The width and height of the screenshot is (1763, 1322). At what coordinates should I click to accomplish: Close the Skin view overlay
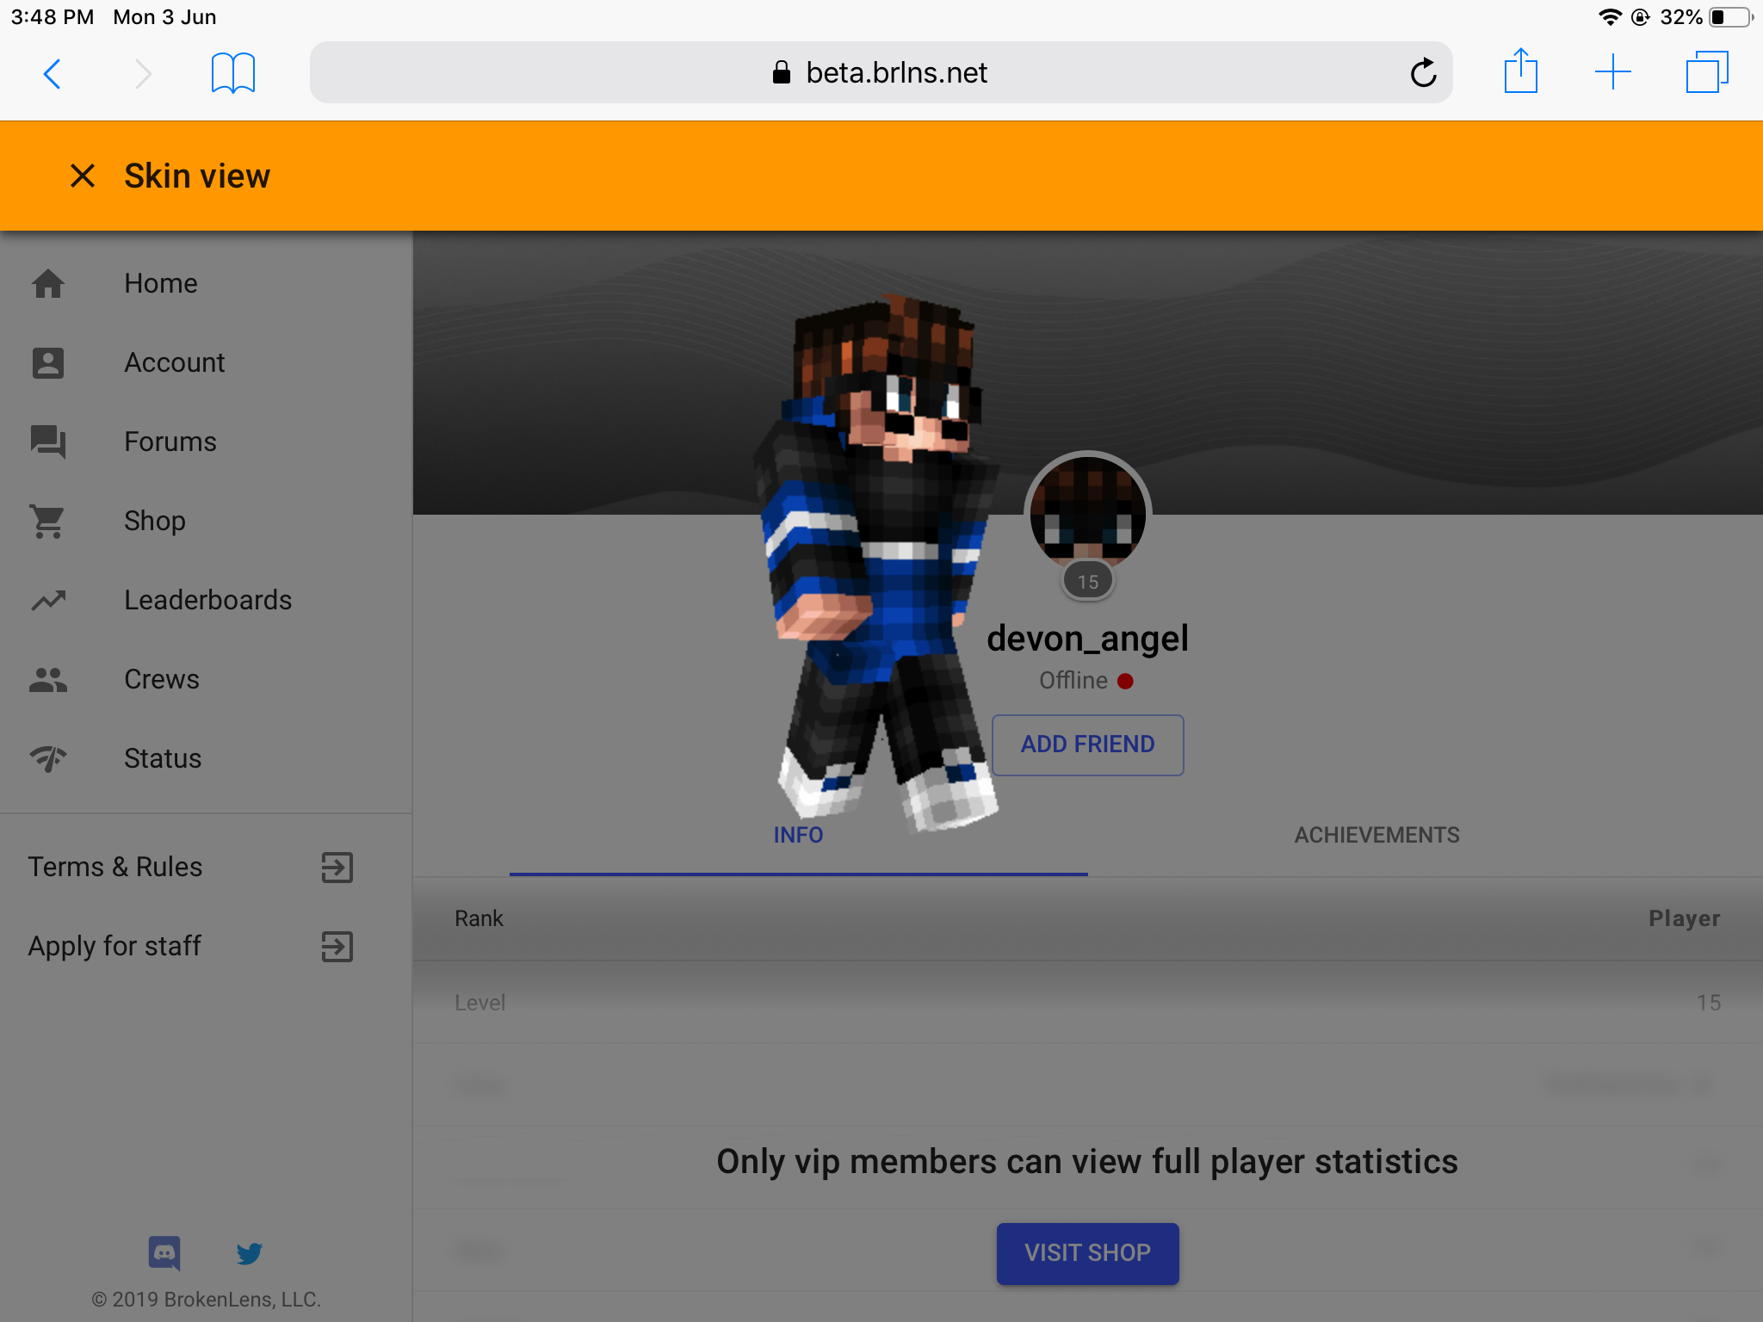point(83,176)
